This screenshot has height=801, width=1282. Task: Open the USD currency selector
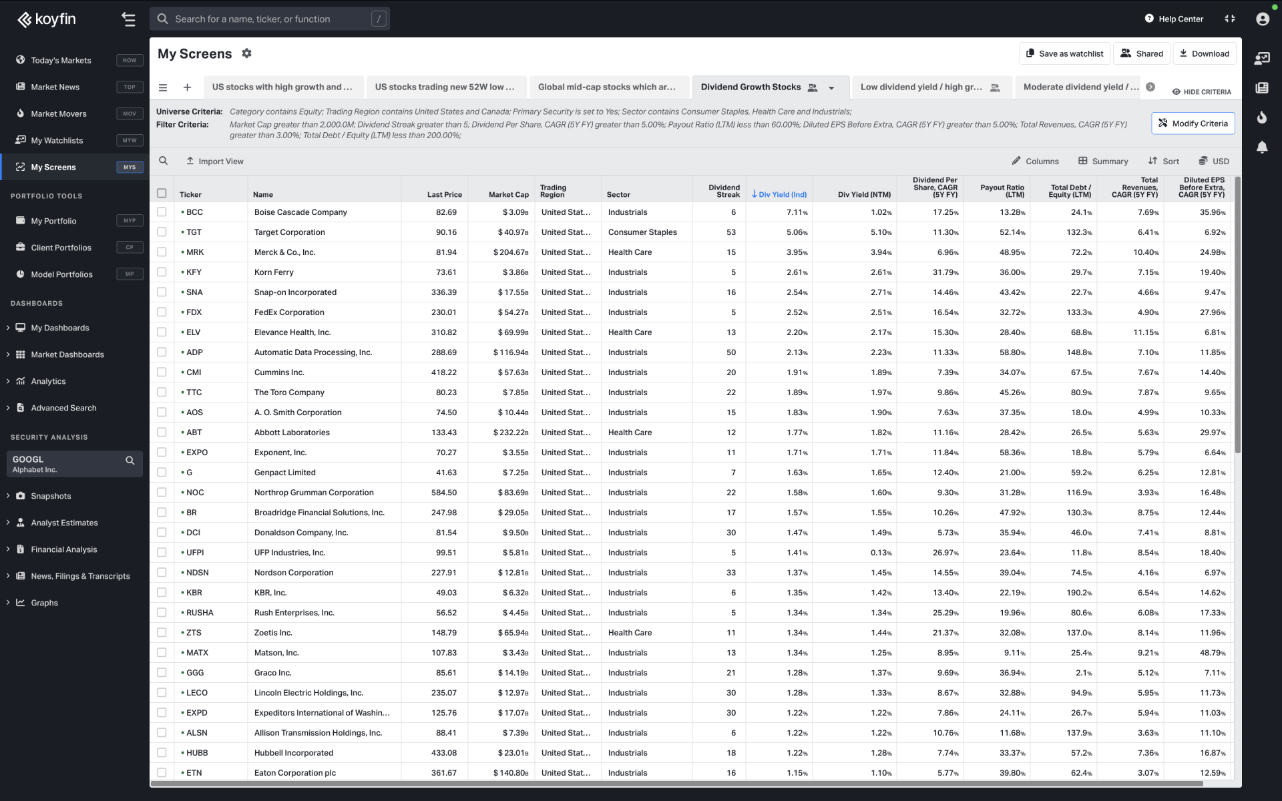point(1213,161)
